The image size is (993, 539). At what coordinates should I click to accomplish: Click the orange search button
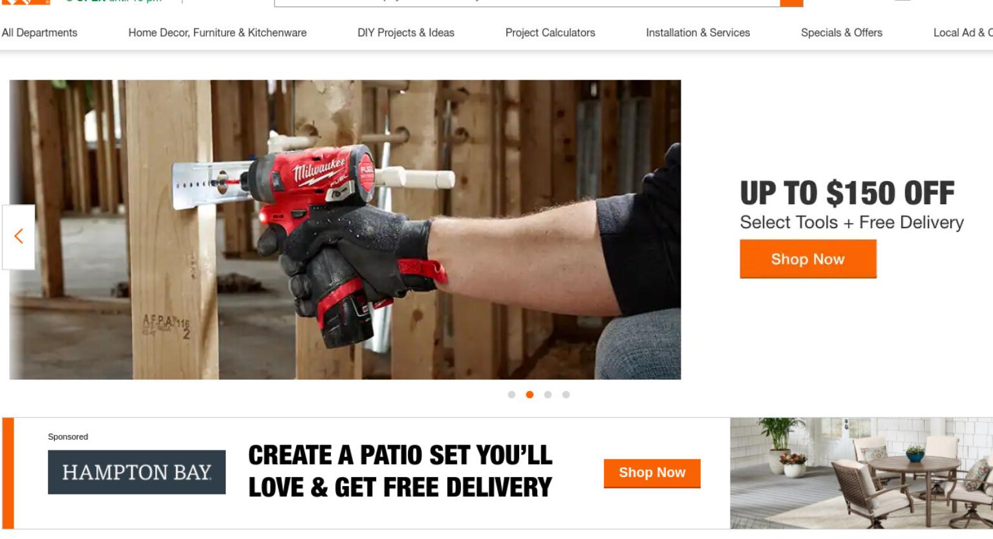(x=791, y=3)
